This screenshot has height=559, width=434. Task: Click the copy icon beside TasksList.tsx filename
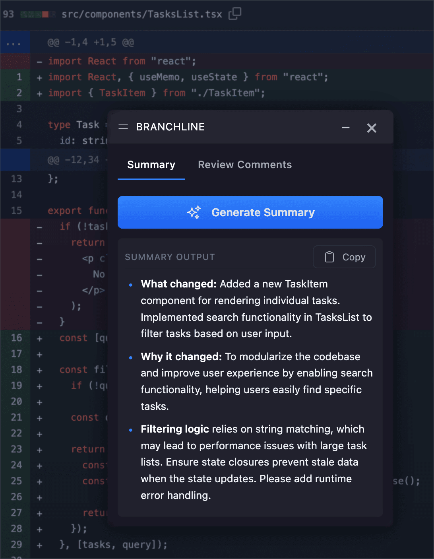[x=234, y=13]
